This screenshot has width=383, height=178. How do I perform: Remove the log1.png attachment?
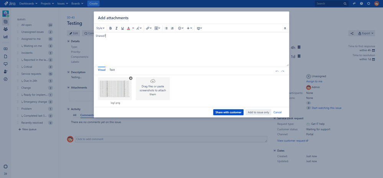click(x=131, y=78)
